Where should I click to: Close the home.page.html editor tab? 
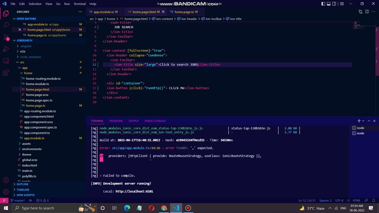[x=163, y=12]
